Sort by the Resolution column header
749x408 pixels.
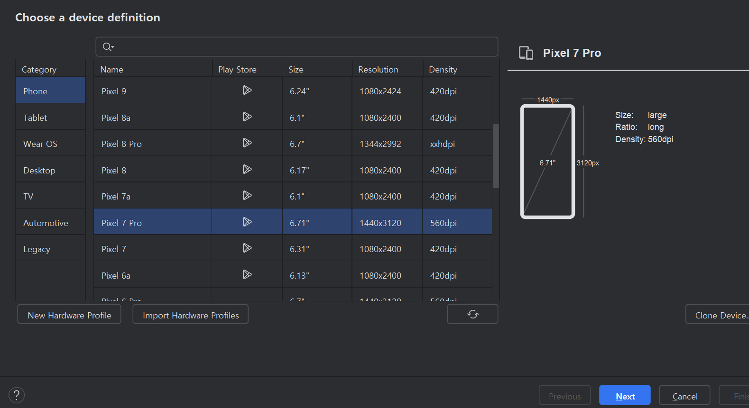point(388,69)
